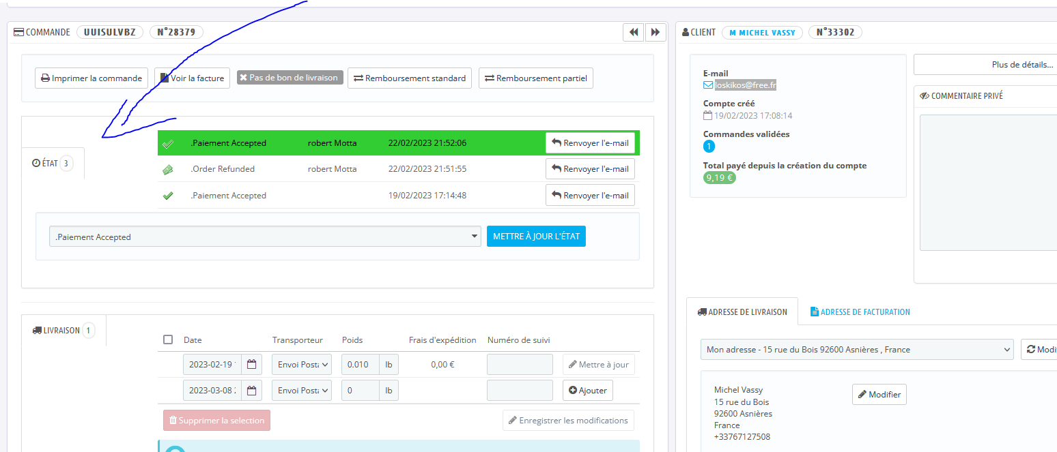Open the .Paiement Accepted order status dropdown
This screenshot has width=1057, height=452.
265,237
